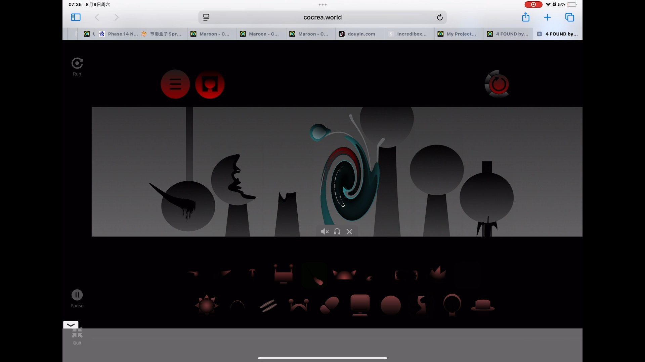The width and height of the screenshot is (645, 362).
Task: Quit fullscreen mode
Action: [x=77, y=333]
